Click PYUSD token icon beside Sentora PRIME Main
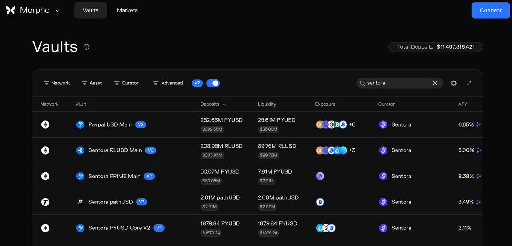This screenshot has width=512, height=246. (80, 176)
